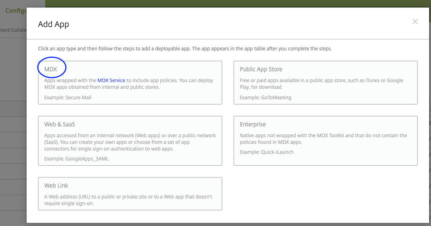Click the app type instructions text
431x226 pixels.
click(185, 49)
